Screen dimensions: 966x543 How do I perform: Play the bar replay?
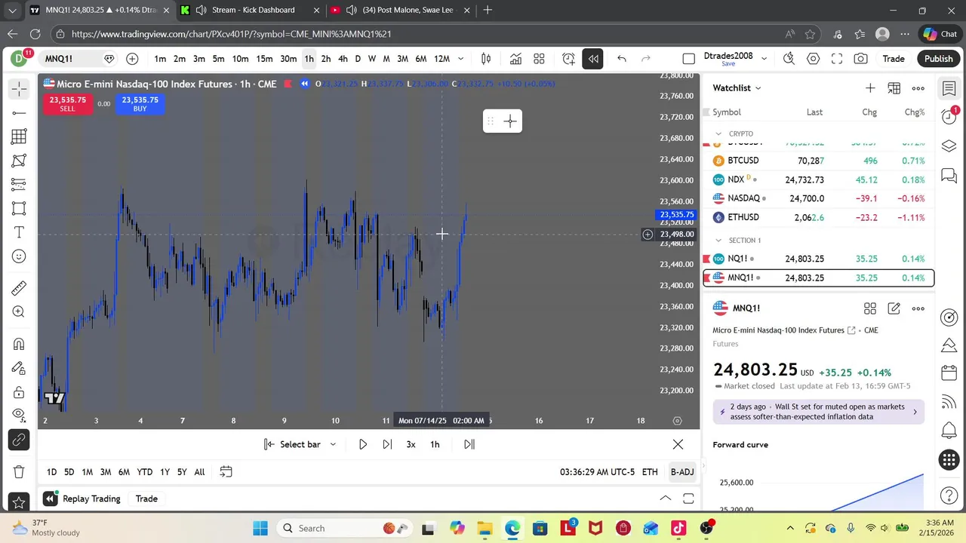coord(363,444)
